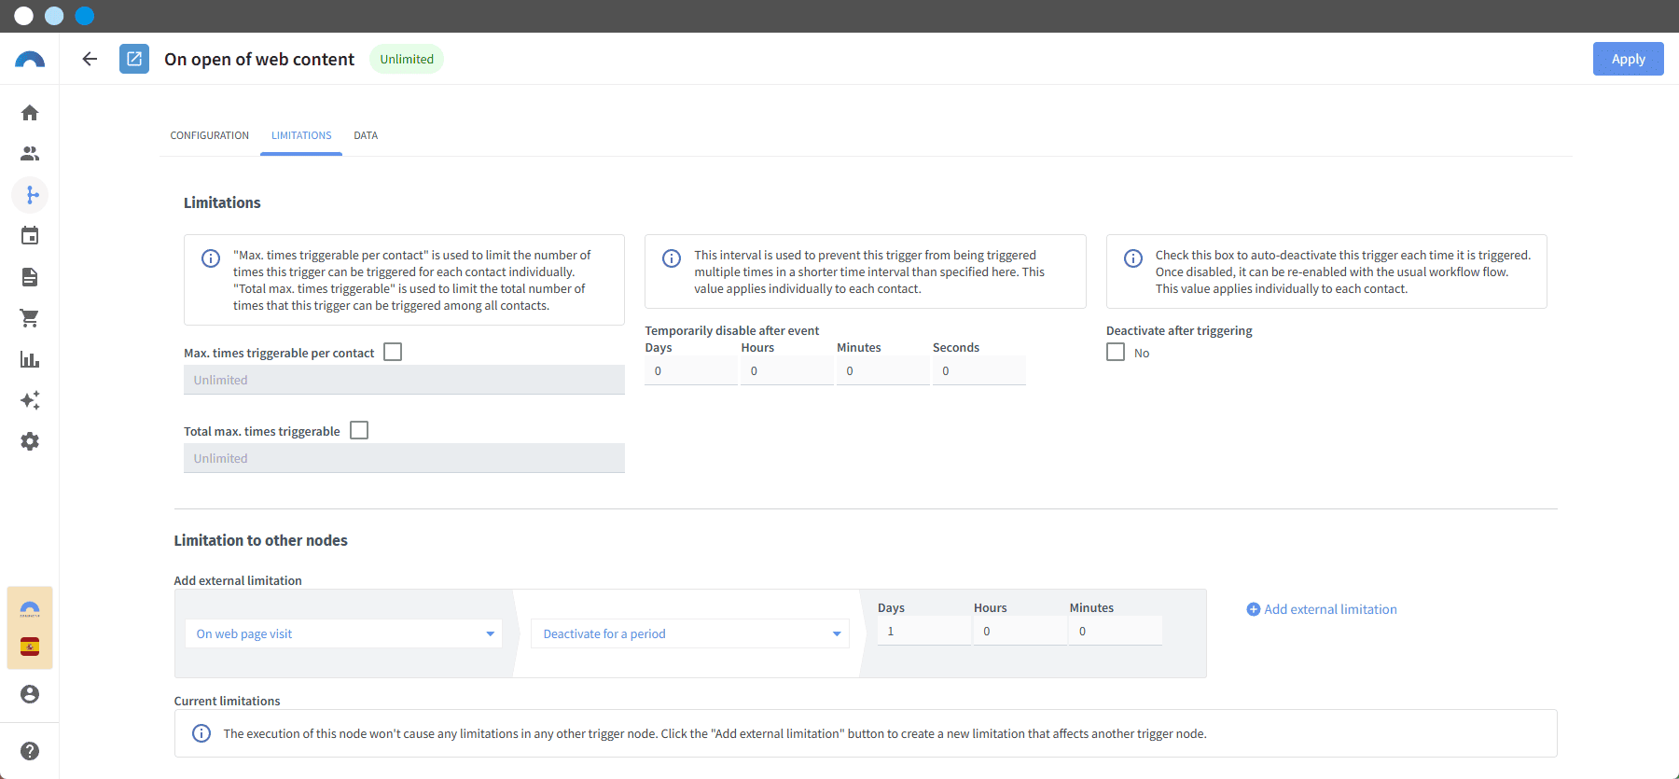Image resolution: width=1679 pixels, height=779 pixels.
Task: Click the per-contact Unlimited input field
Action: tap(404, 380)
